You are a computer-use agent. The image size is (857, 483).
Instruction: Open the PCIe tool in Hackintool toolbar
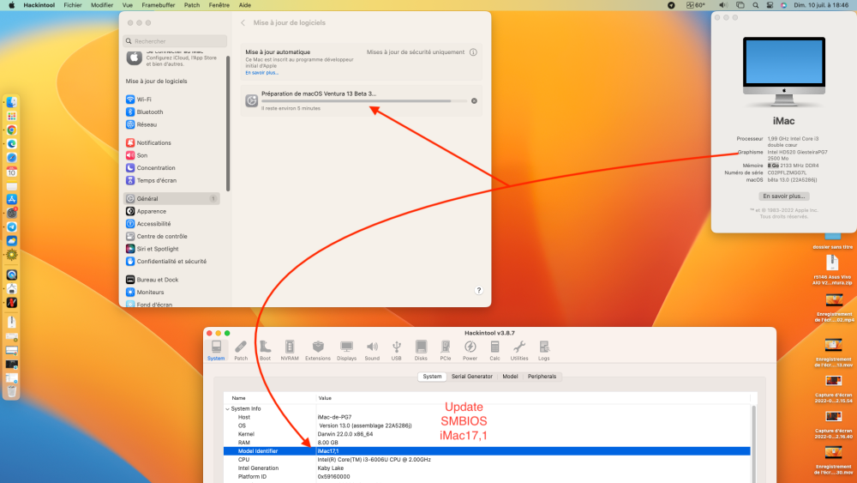[x=446, y=350]
